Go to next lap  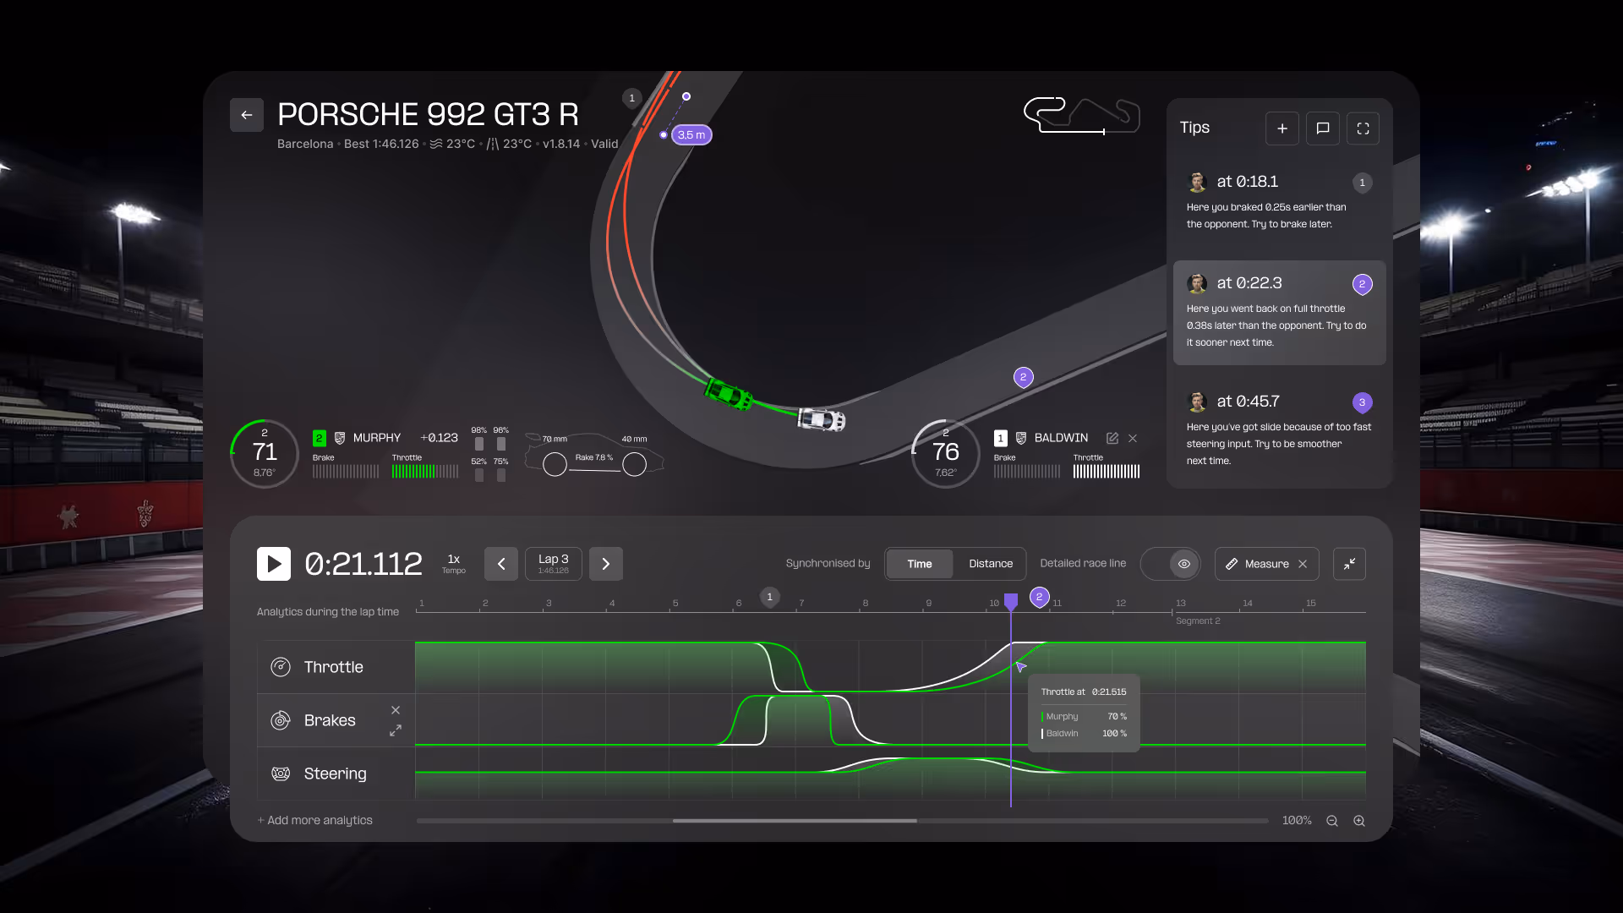pos(605,564)
